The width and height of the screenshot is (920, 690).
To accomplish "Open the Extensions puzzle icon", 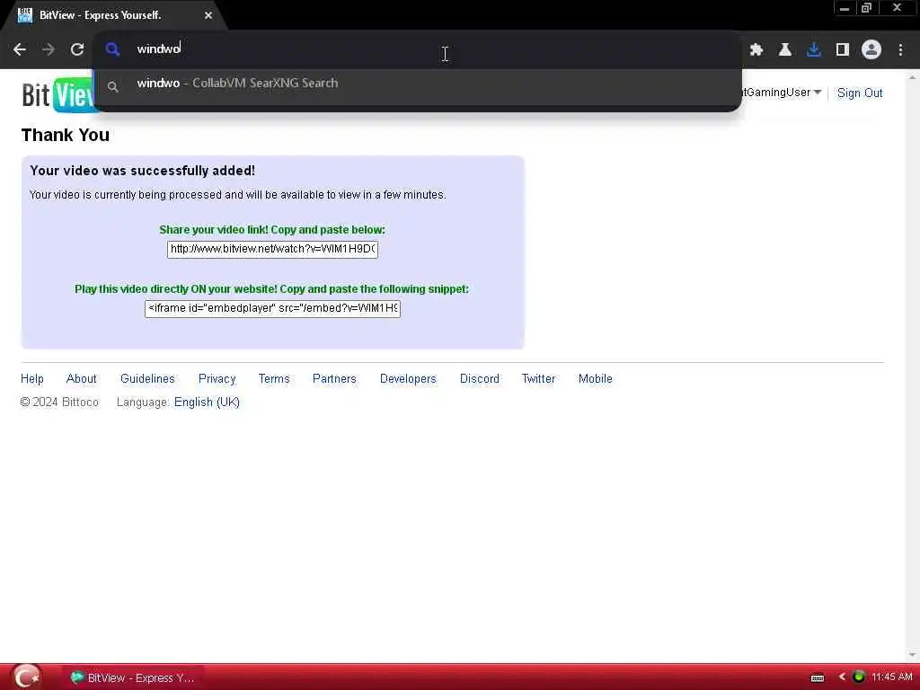I will click(756, 50).
